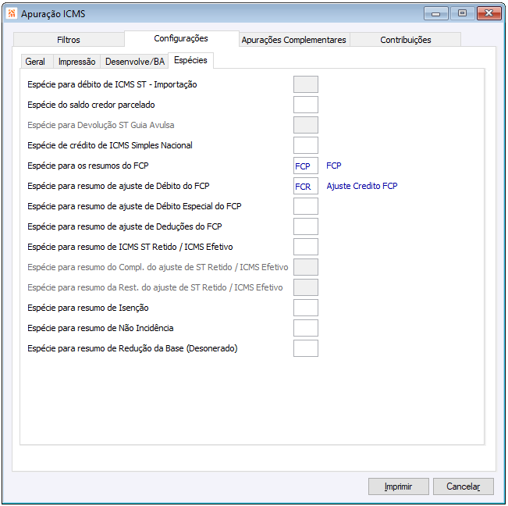Viewport: 508px width, 506px height.
Task: Focus the resumo de ICMS ST Retido / ICMS Efetivo field
Action: point(306,247)
